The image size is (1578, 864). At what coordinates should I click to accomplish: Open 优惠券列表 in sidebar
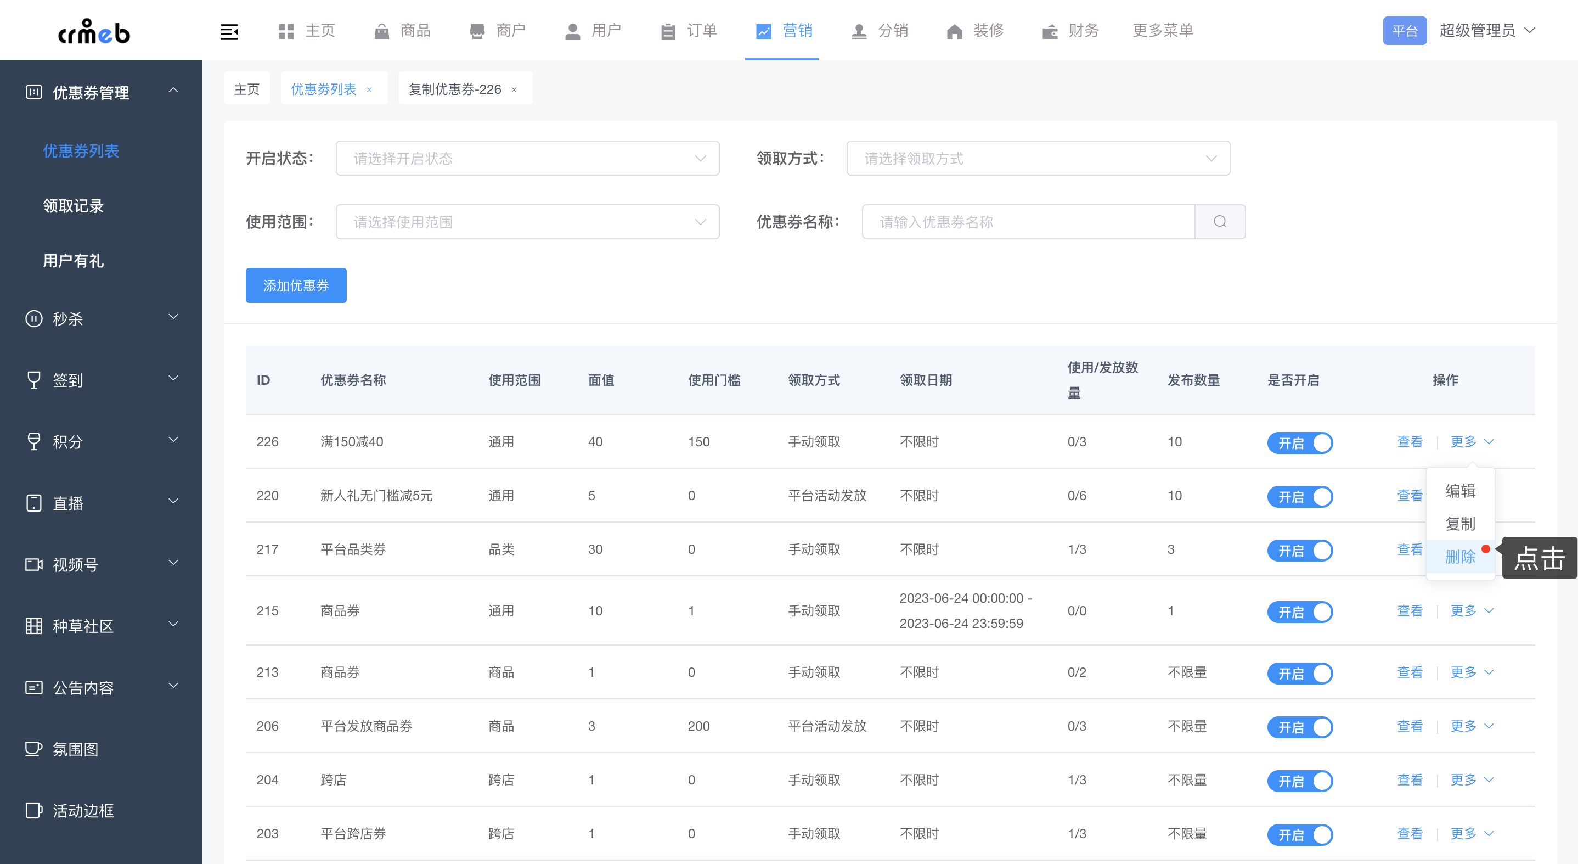(x=81, y=151)
